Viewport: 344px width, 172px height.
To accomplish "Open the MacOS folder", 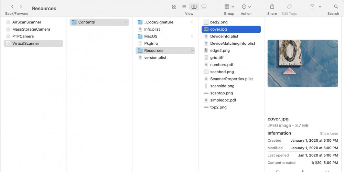I will [151, 36].
